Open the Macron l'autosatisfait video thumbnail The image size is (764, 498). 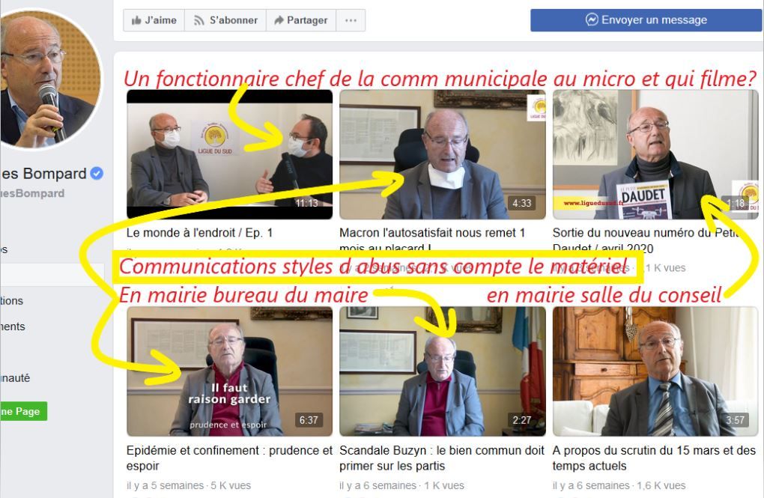(443, 154)
